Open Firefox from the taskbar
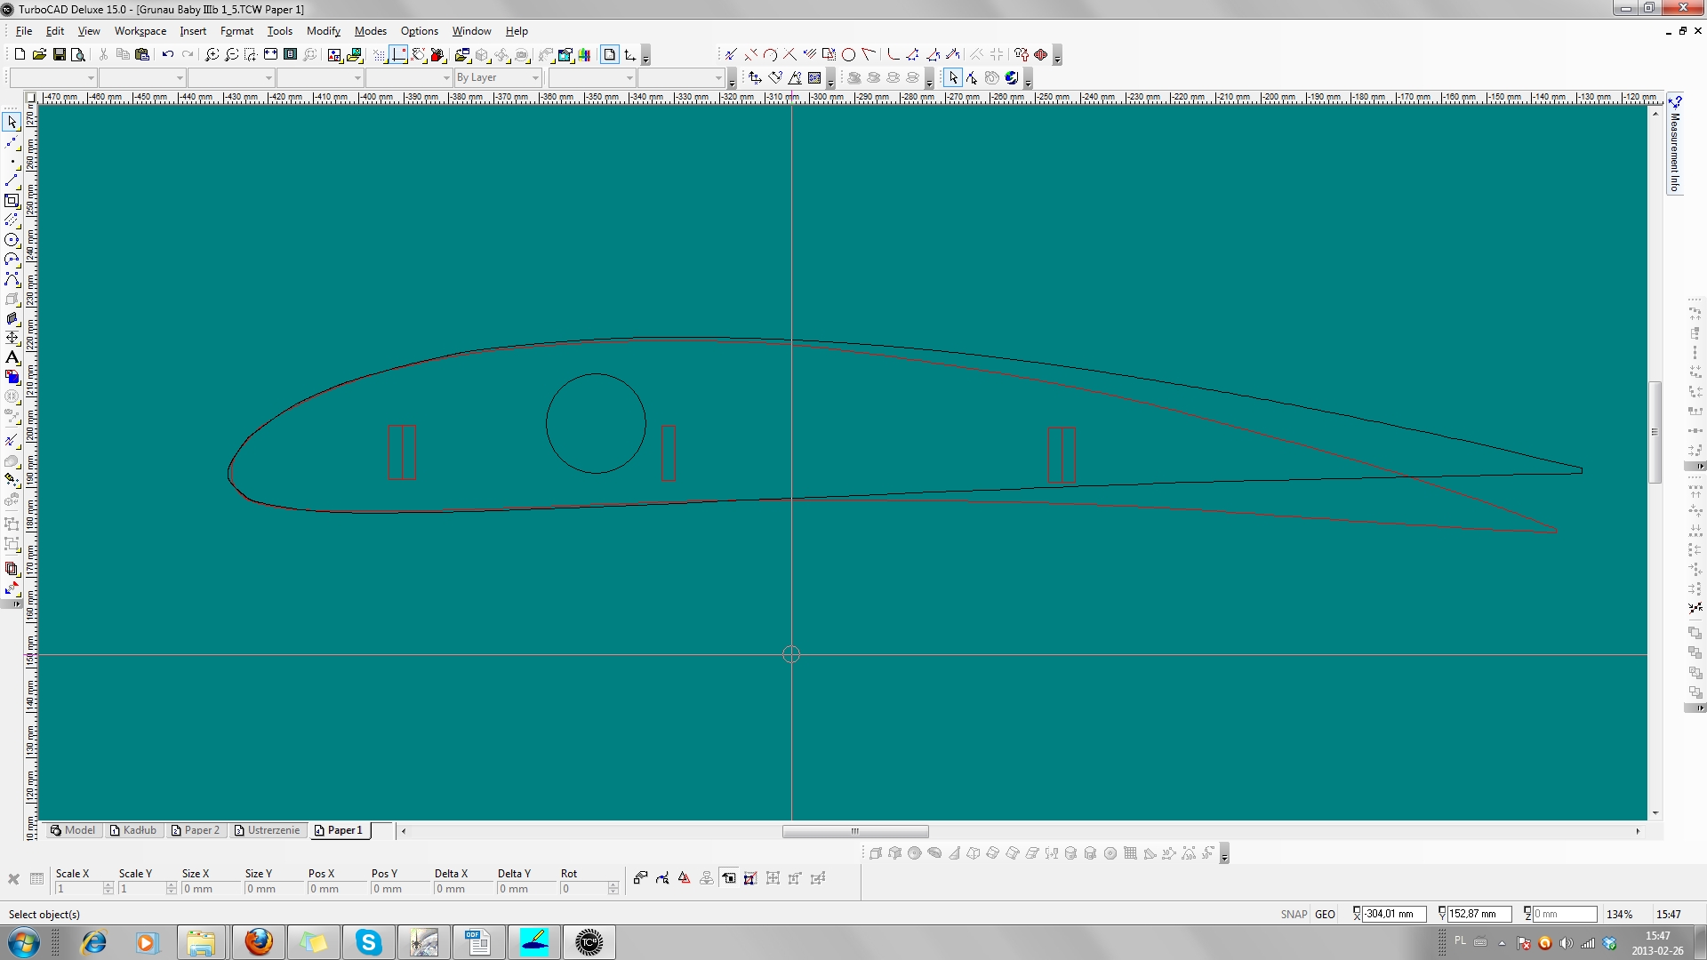This screenshot has width=1707, height=960. click(259, 942)
